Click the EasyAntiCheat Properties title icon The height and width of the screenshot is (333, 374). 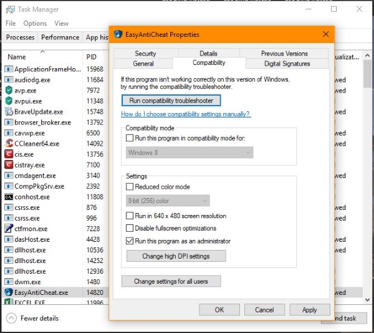118,34
